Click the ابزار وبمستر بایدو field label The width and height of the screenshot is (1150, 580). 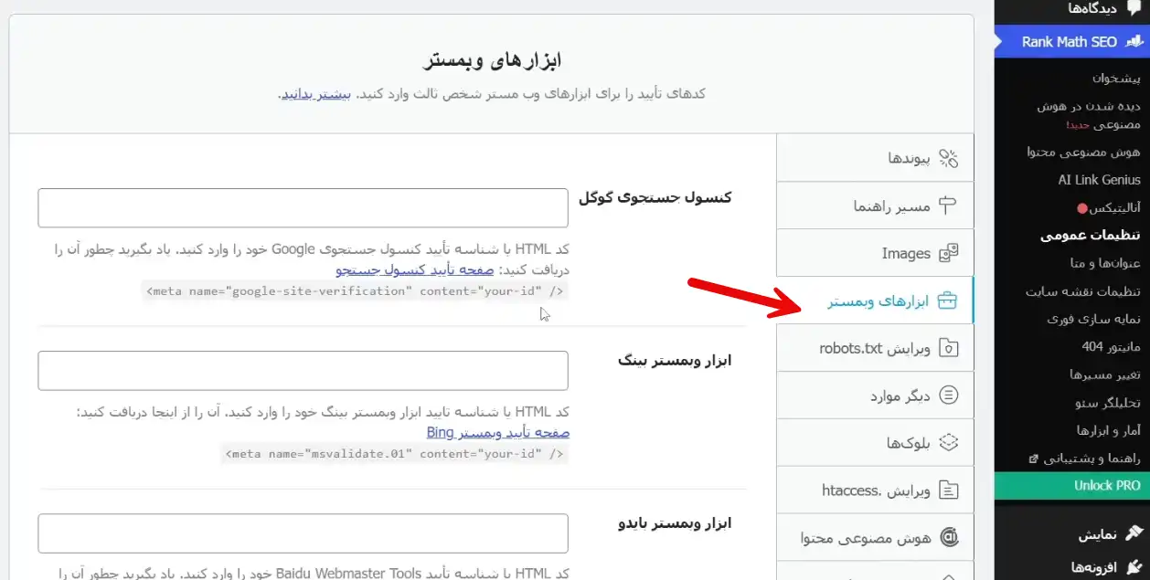(675, 523)
